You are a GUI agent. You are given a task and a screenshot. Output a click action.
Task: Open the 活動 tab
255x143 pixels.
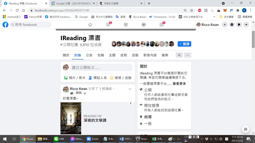click(x=135, y=55)
